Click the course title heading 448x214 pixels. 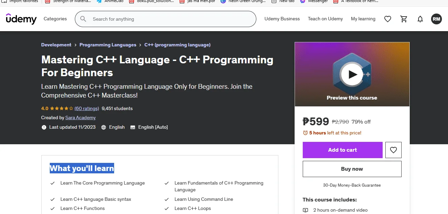(157, 66)
